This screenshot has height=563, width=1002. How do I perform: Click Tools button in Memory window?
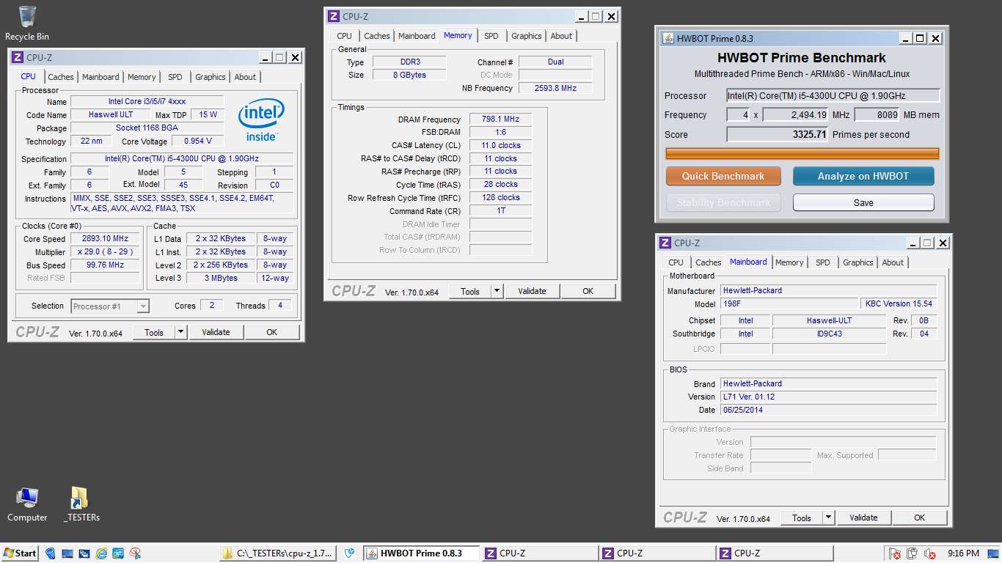click(470, 291)
